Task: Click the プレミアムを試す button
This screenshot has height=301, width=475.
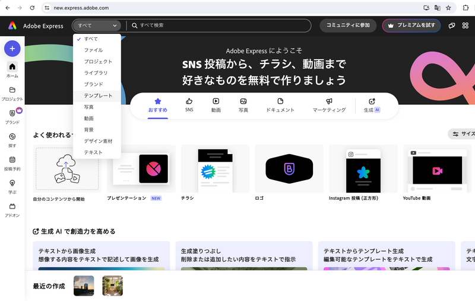Action: click(x=411, y=25)
